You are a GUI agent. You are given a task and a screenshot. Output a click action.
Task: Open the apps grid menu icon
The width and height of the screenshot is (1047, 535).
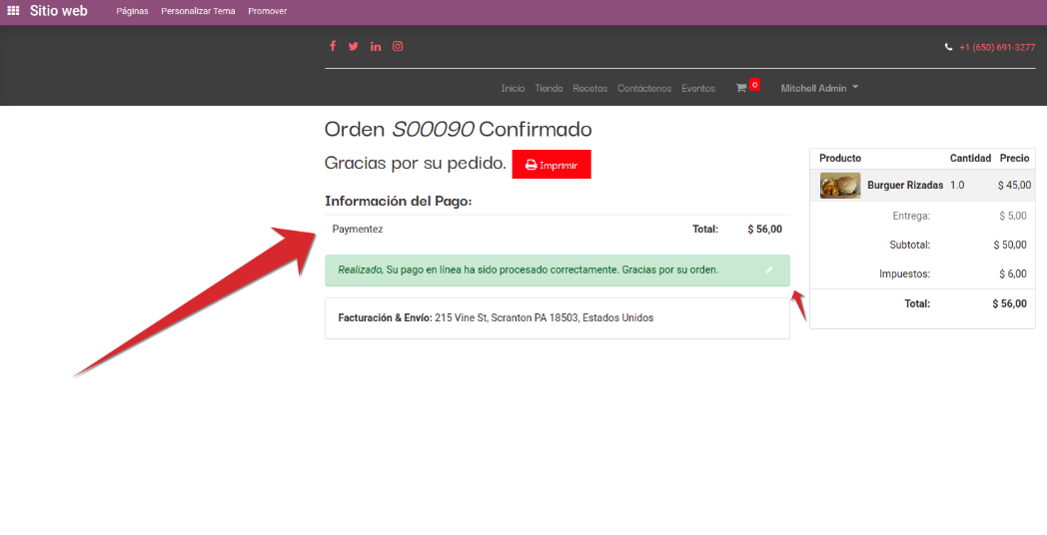(x=13, y=11)
